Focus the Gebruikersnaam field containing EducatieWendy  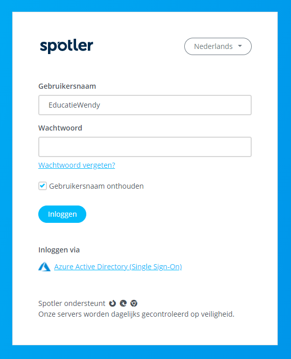[145, 105]
